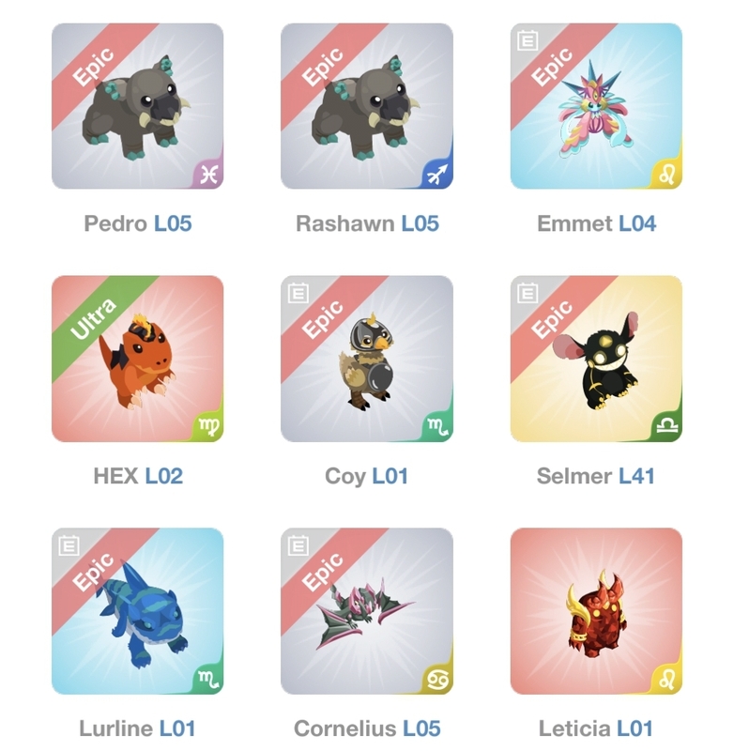
Task: Click the notes icon on Lurline's card
Action: (x=69, y=545)
